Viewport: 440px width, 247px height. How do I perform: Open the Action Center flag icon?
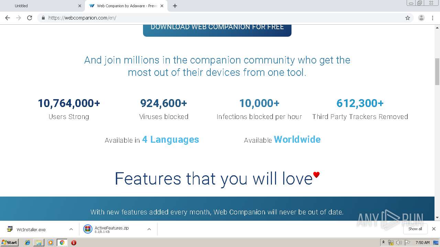[x=407, y=243]
